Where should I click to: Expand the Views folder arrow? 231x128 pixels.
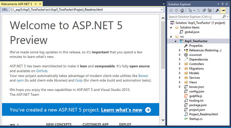click(x=180, y=82)
